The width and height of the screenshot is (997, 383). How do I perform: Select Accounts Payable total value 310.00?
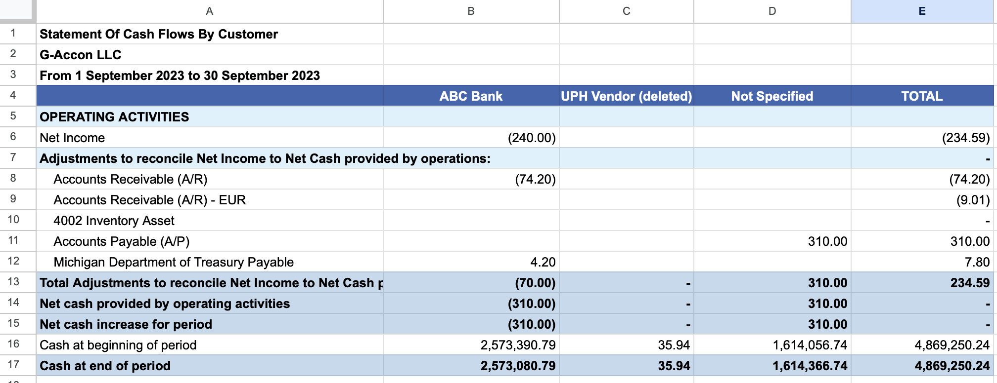pos(922,241)
